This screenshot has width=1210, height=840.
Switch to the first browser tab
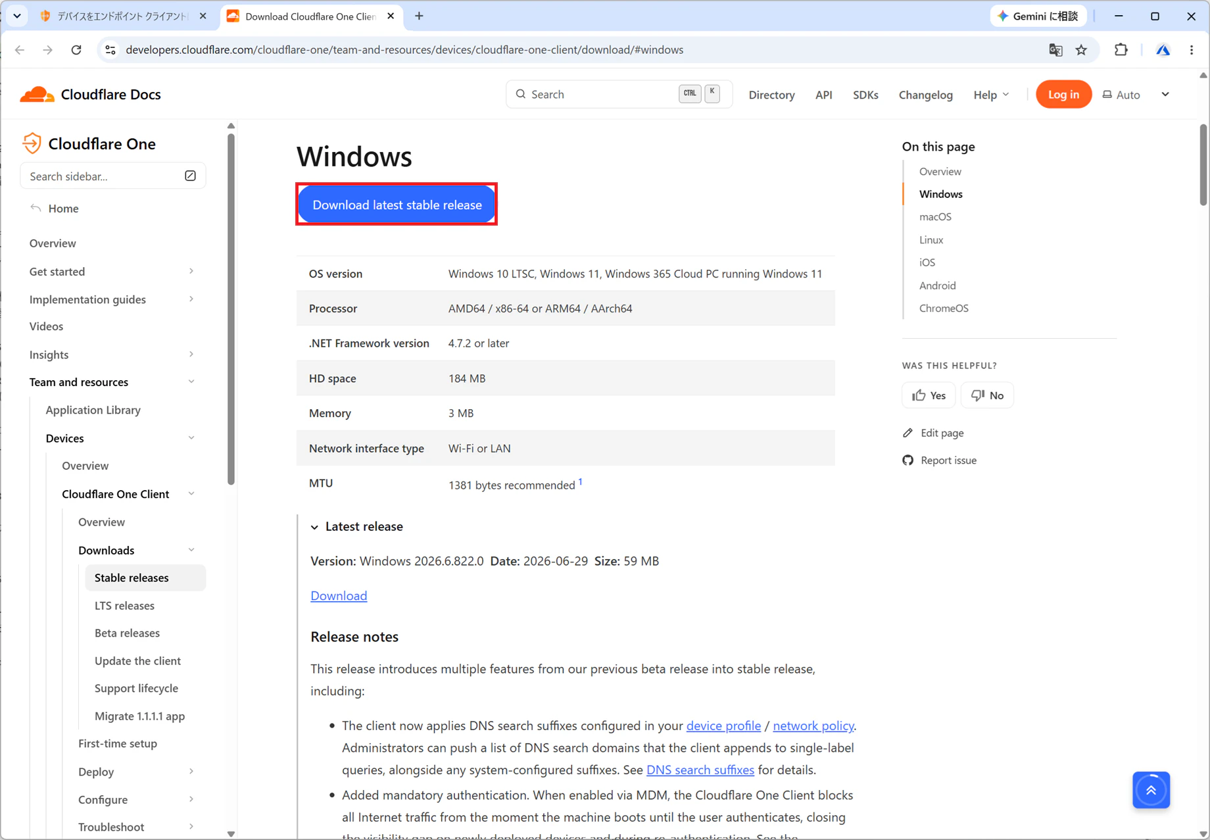(x=123, y=16)
